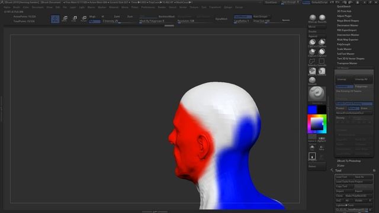Click the right brush icon above Smooth
The width and height of the screenshot is (379, 213).
[x=322, y=71]
